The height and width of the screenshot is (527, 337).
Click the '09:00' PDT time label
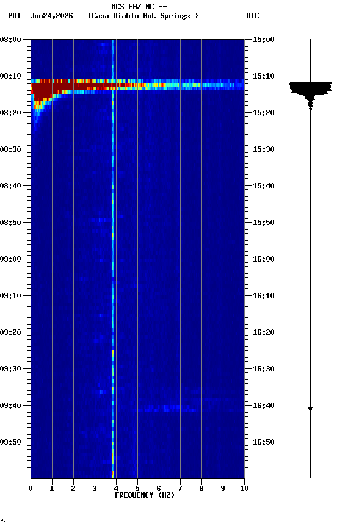[x=10, y=259]
